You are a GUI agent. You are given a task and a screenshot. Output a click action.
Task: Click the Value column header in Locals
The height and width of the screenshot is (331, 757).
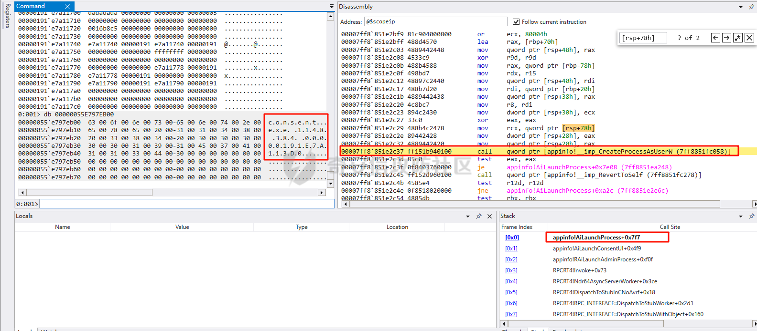pos(182,227)
